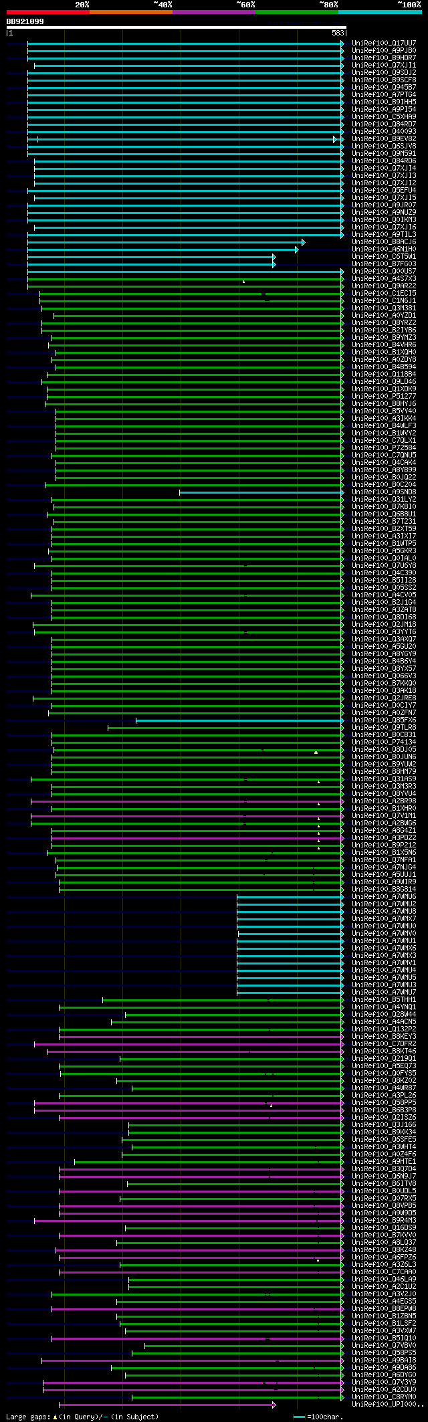
Task: Click the query name BB921099
Action: point(25,21)
